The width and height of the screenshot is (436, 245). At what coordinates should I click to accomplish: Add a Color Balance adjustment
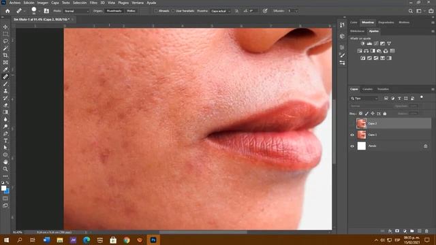367,51
